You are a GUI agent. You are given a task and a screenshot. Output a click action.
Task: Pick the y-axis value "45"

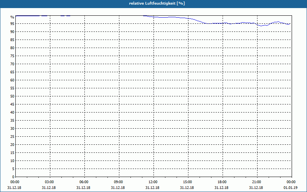(12, 104)
